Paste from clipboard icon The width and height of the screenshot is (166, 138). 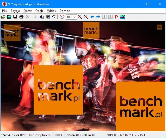pyautogui.click(x=48, y=17)
